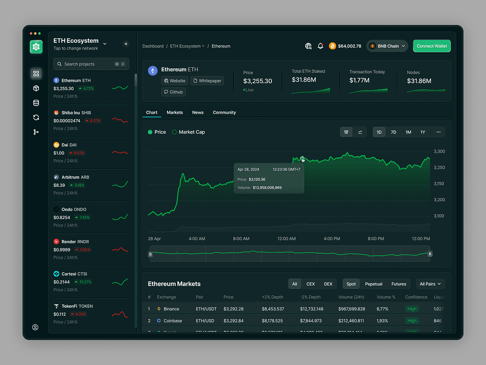Enable the Spot market filter
This screenshot has width=486, height=365.
coord(351,284)
